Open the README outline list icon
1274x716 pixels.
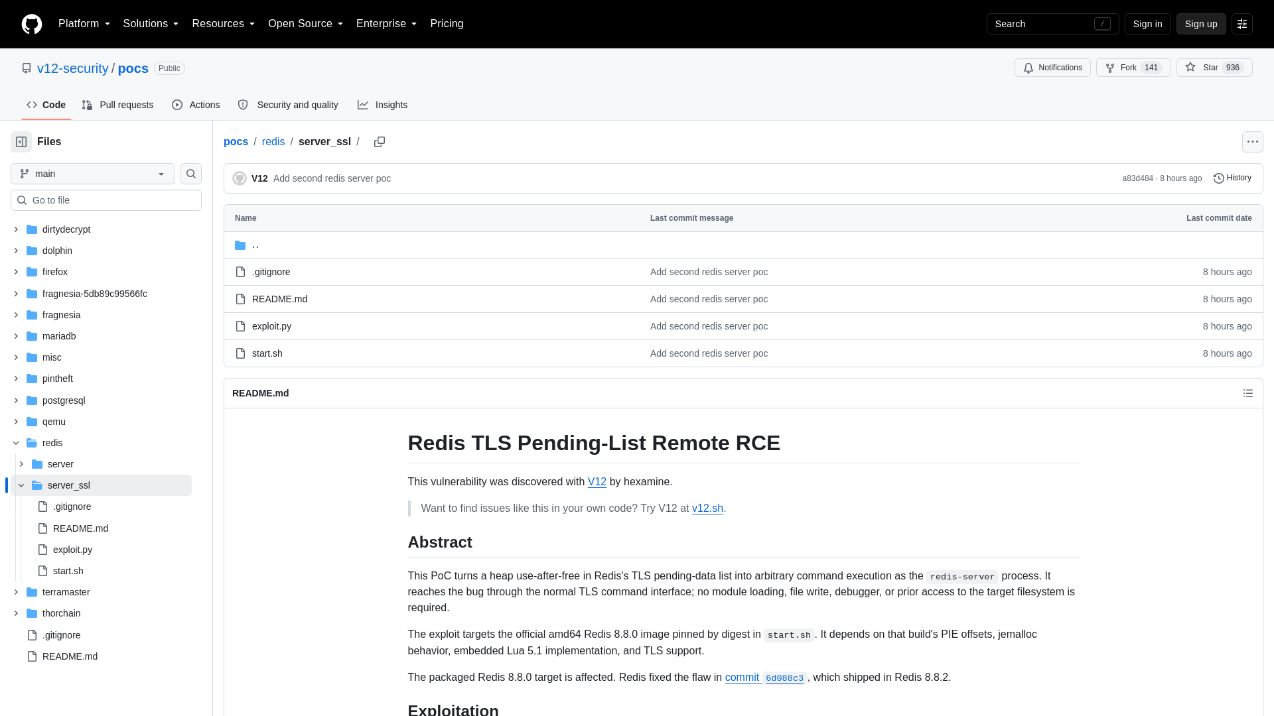pos(1248,393)
